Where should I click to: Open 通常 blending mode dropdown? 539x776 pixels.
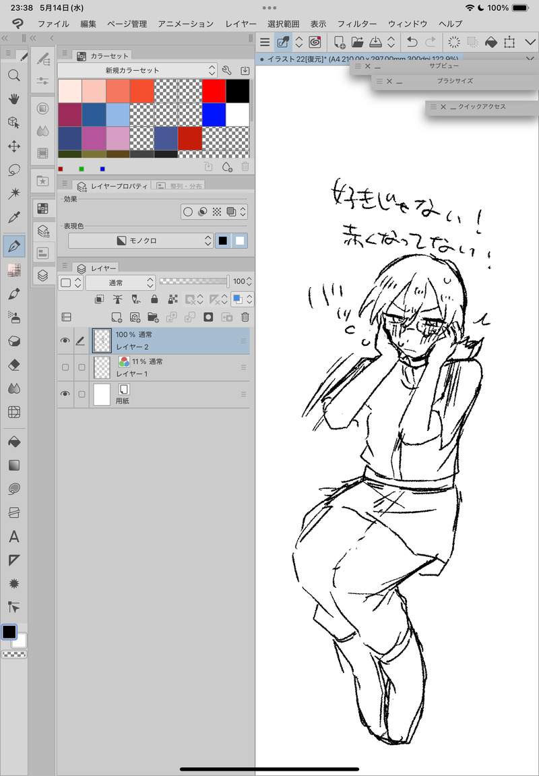[x=120, y=282]
